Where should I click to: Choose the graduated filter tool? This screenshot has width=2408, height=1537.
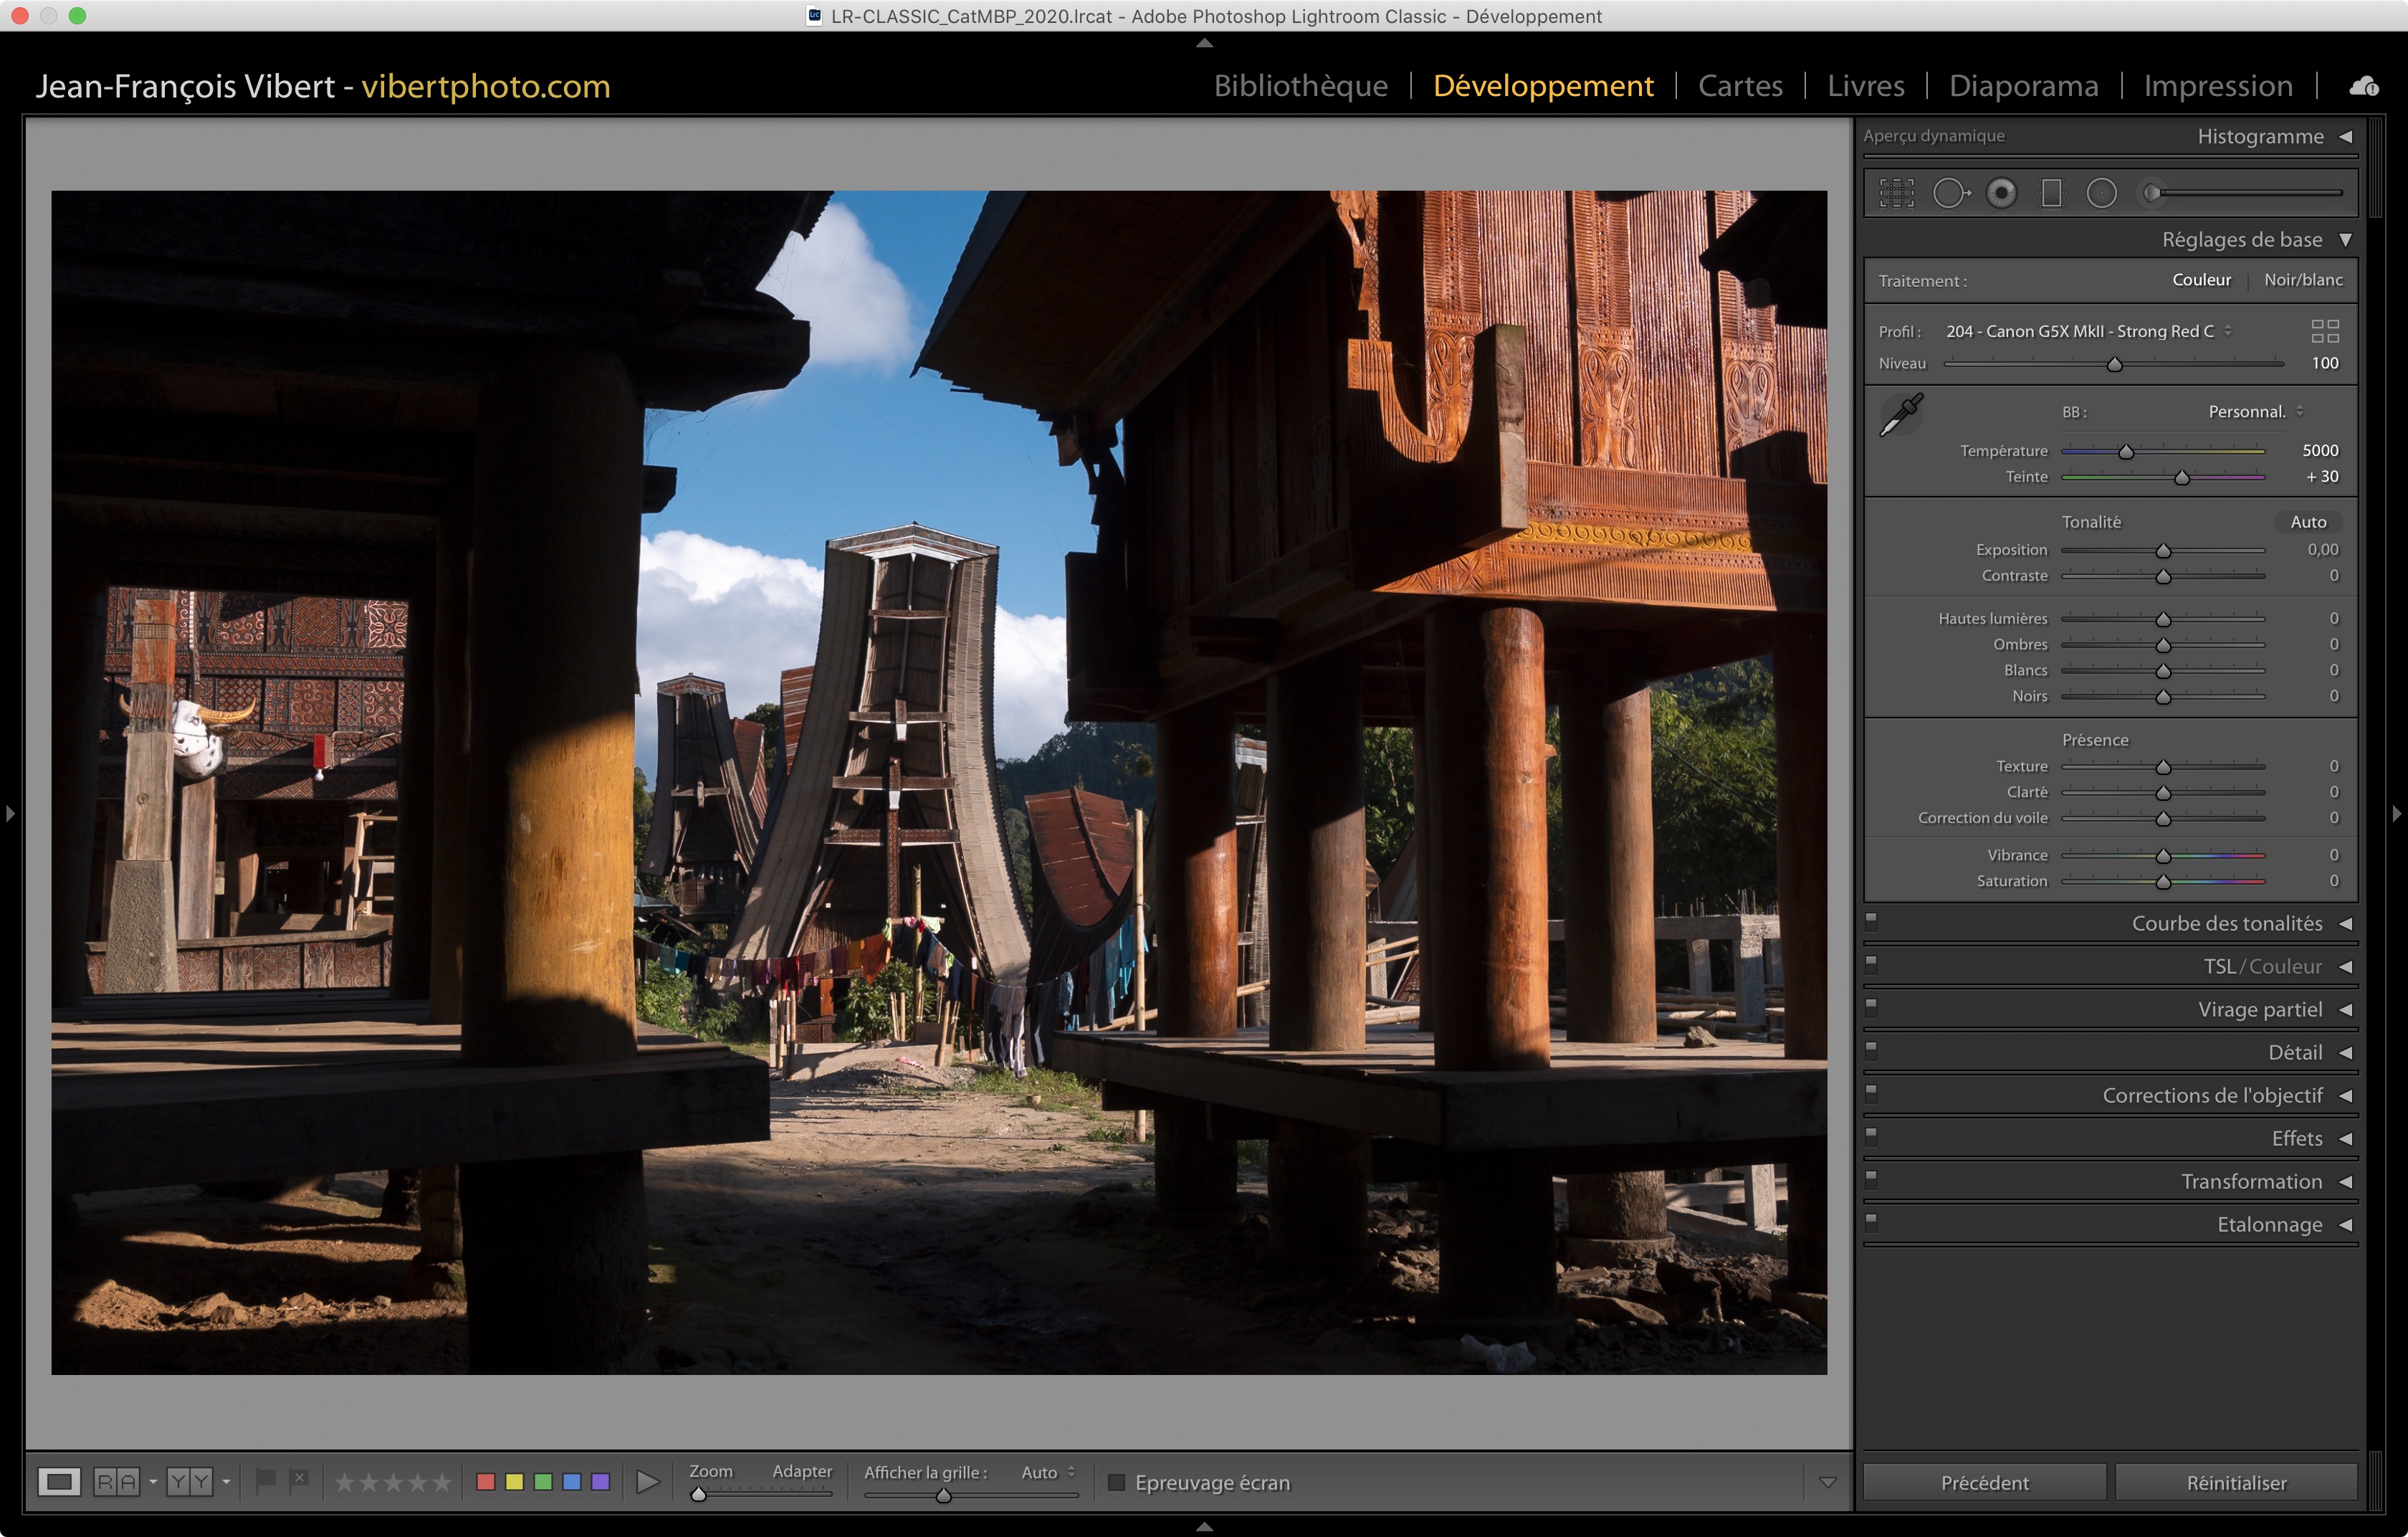point(2051,193)
